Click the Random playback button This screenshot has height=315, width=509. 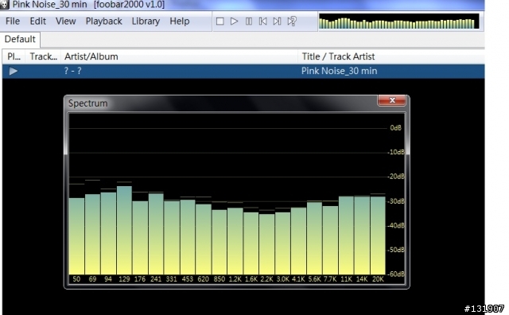click(292, 21)
